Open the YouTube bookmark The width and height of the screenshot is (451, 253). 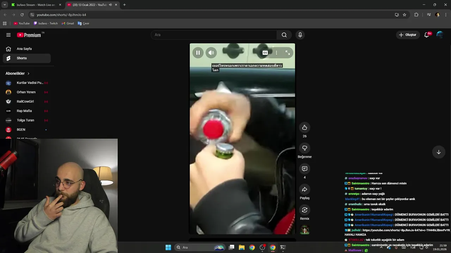pyautogui.click(x=22, y=24)
